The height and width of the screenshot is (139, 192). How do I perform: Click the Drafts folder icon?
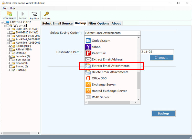pyautogui.click(x=14, y=53)
